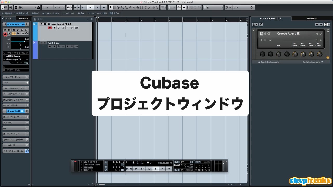The image size is (333, 187).
Task: Select the VST インストゥルメント tab
Action: tap(271, 18)
